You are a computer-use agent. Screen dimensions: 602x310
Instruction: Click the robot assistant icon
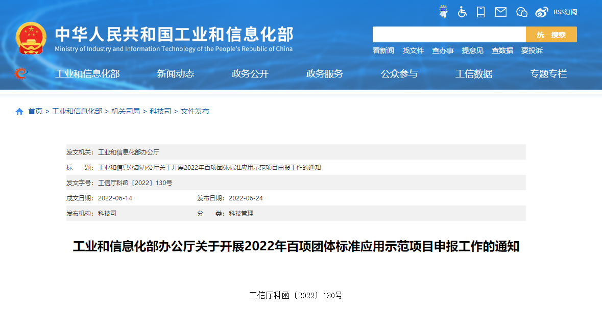[443, 12]
